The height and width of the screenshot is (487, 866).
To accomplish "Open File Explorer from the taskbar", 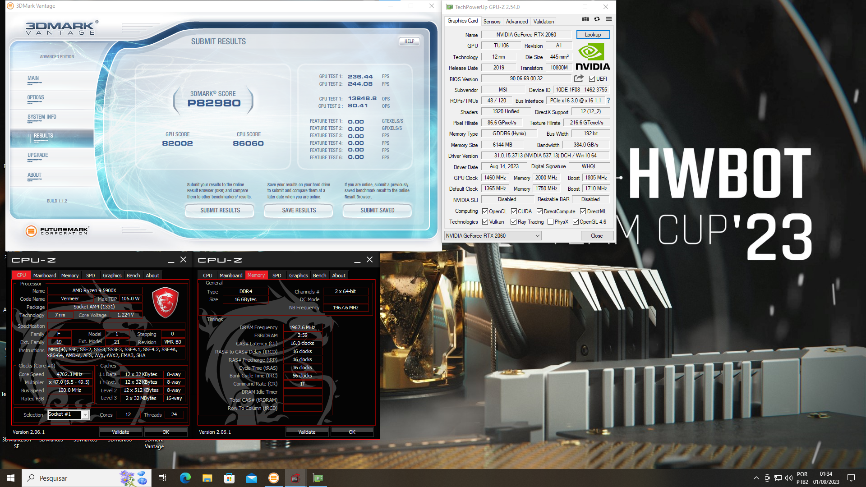I will coord(207,478).
